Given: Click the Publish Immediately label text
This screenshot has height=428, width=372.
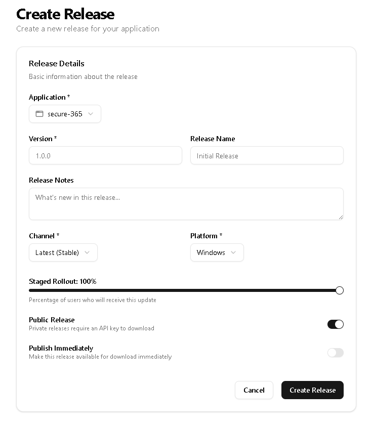Looking at the screenshot, I should pyautogui.click(x=61, y=348).
